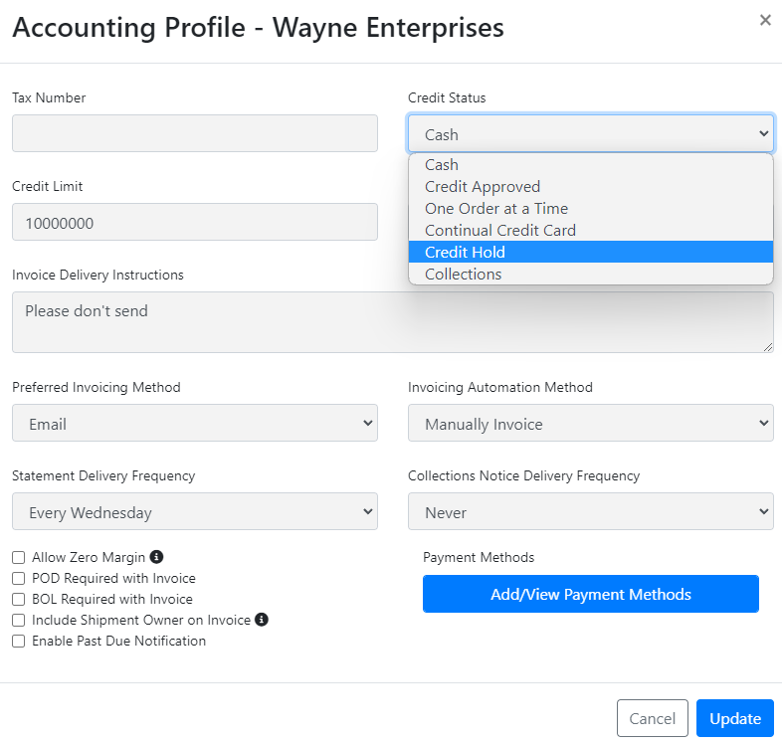Click the Credit Limit field
The width and height of the screenshot is (782, 744).
195,222
